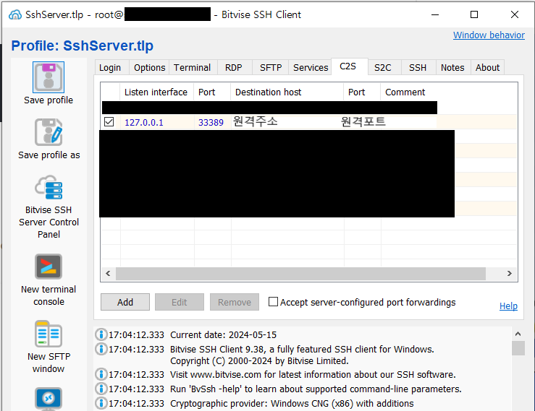This screenshot has width=535, height=411.
Task: Click the Add button
Action: pyautogui.click(x=125, y=302)
